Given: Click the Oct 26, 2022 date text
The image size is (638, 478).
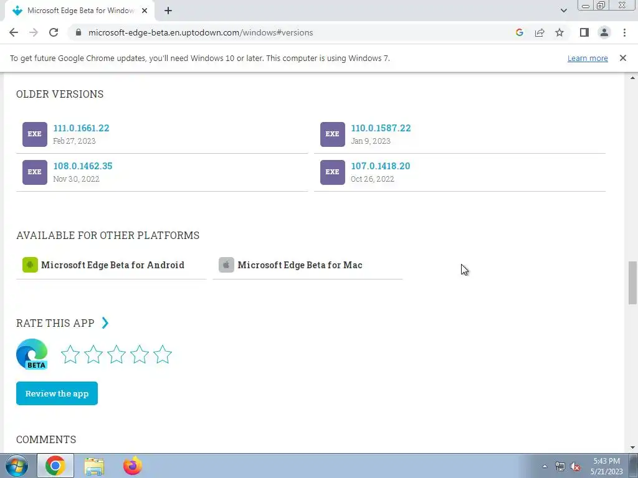Looking at the screenshot, I should tap(373, 179).
